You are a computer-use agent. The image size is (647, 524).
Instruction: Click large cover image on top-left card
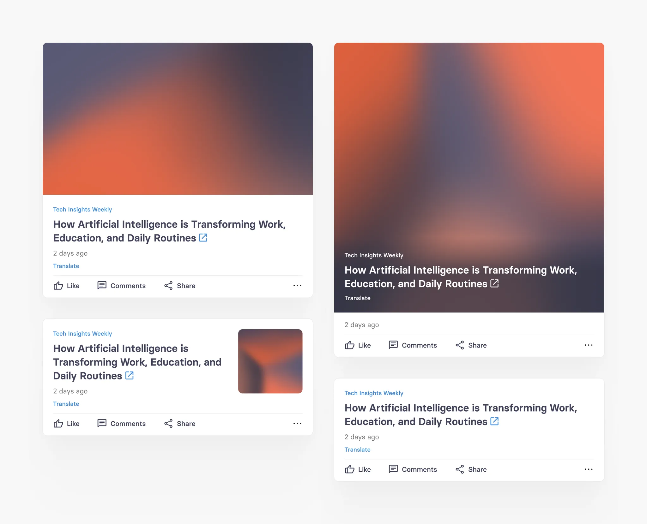point(178,119)
